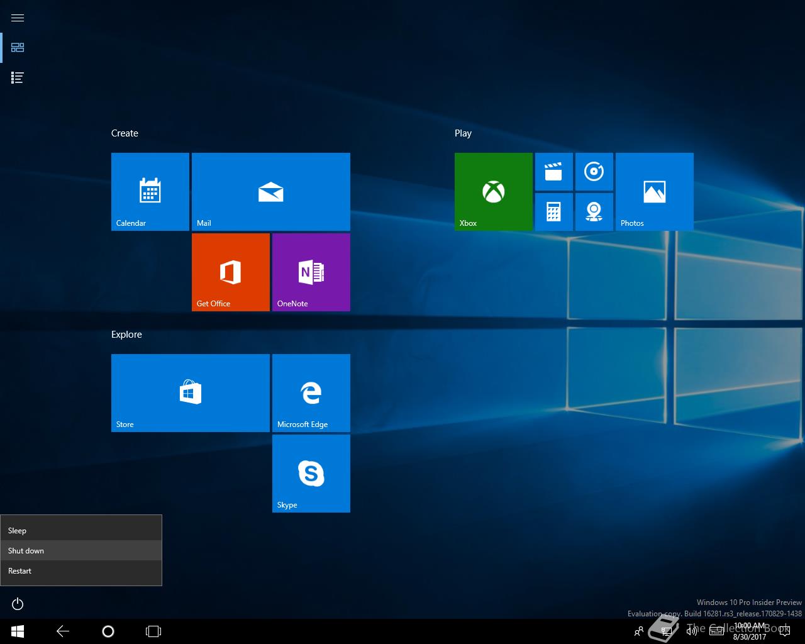This screenshot has width=805, height=644.
Task: Launch the Xbox tile
Action: click(493, 191)
